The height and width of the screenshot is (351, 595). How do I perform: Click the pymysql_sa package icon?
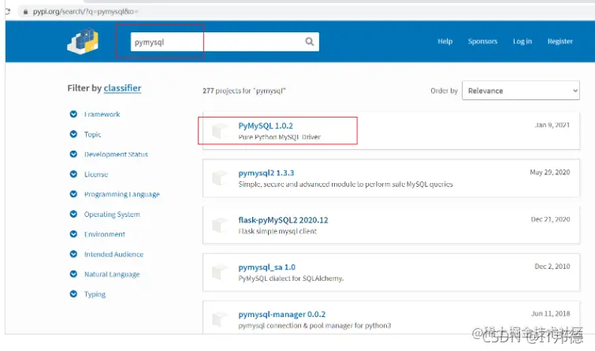click(220, 272)
